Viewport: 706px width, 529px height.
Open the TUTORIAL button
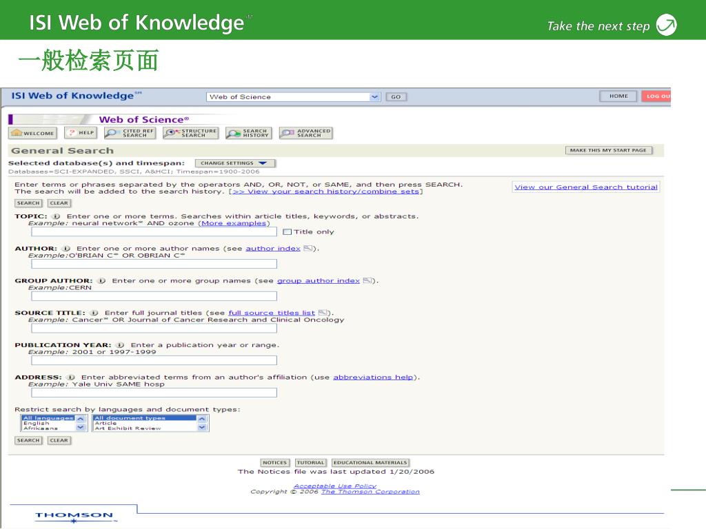pyautogui.click(x=310, y=462)
